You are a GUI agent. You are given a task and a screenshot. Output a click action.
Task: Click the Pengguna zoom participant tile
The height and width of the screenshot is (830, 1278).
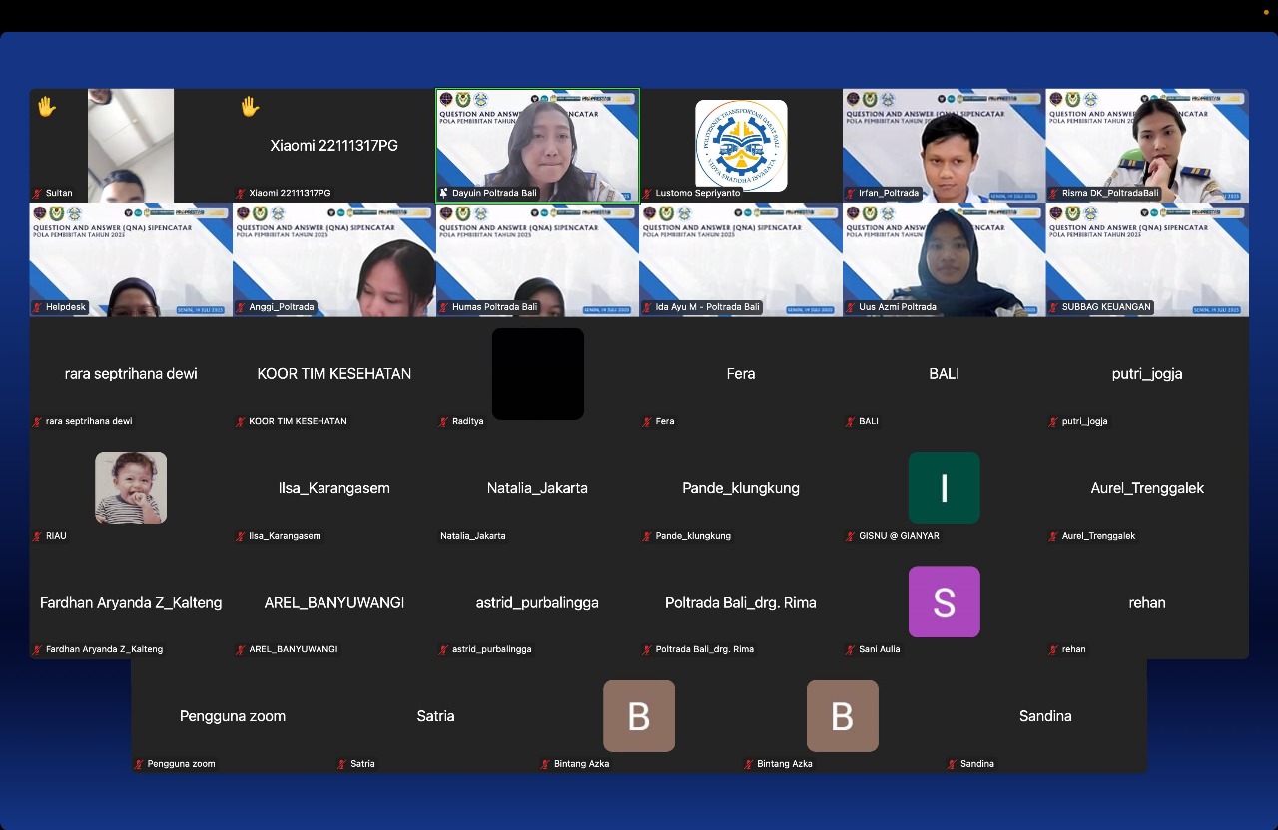pos(233,716)
